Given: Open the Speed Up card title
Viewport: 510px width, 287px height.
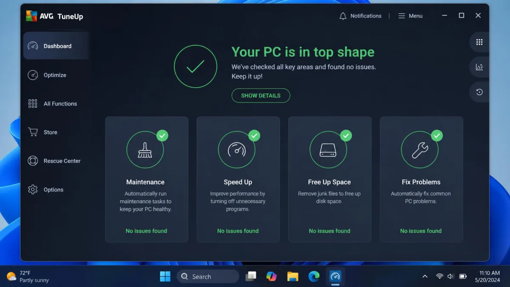Looking at the screenshot, I should 238,182.
